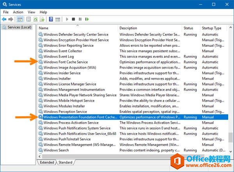Click the vertical scrollbar up arrow
Image resolution: width=234 pixels, height=172 pixels.
click(x=230, y=27)
